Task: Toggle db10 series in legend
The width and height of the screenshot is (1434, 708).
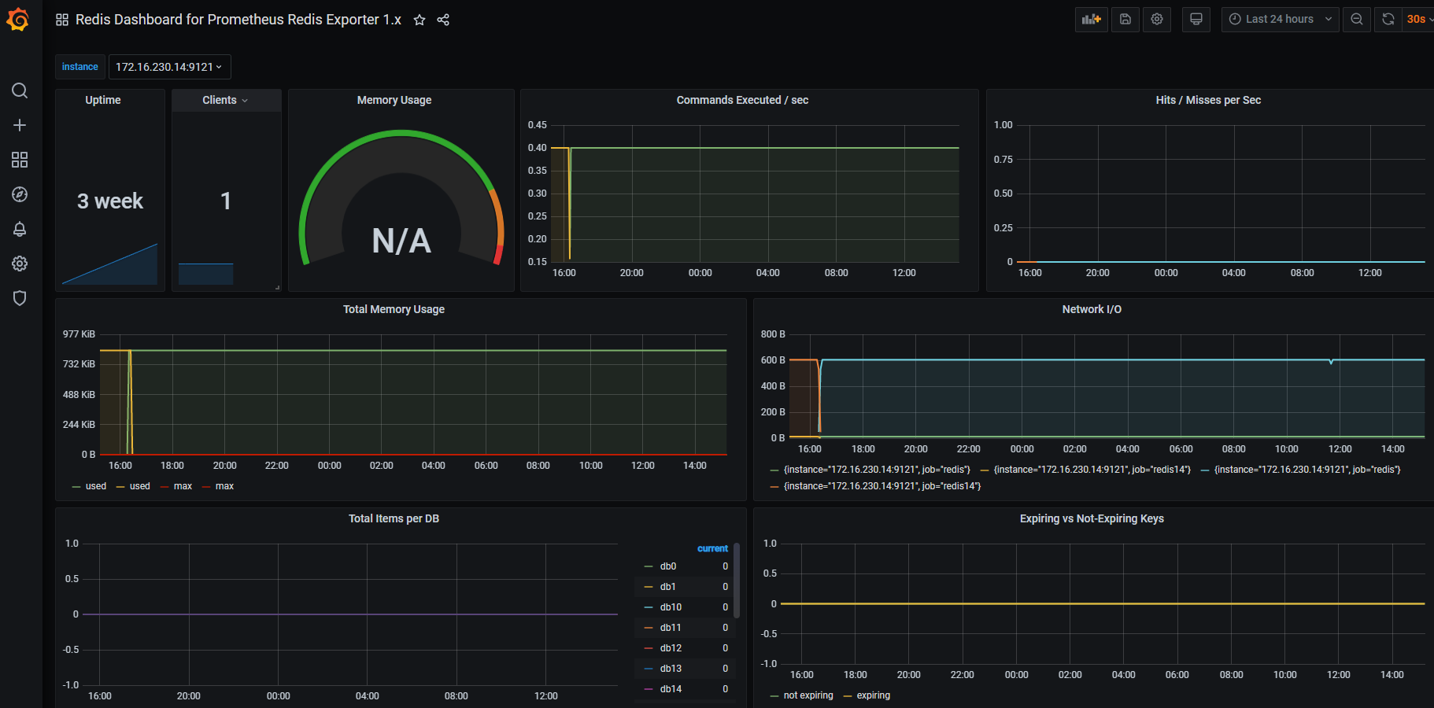Action: (671, 607)
